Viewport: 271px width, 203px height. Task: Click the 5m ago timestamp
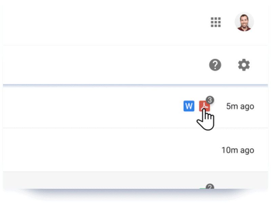click(x=240, y=106)
